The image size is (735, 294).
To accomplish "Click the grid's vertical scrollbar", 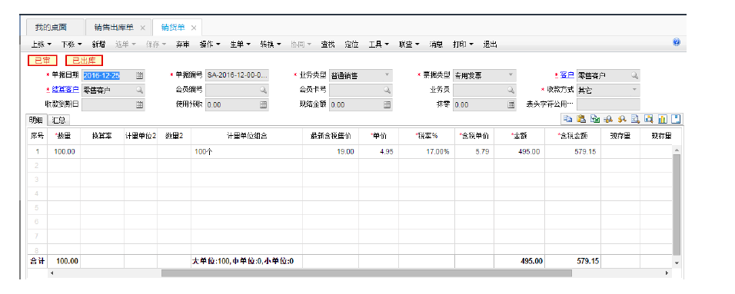I will (677, 206).
